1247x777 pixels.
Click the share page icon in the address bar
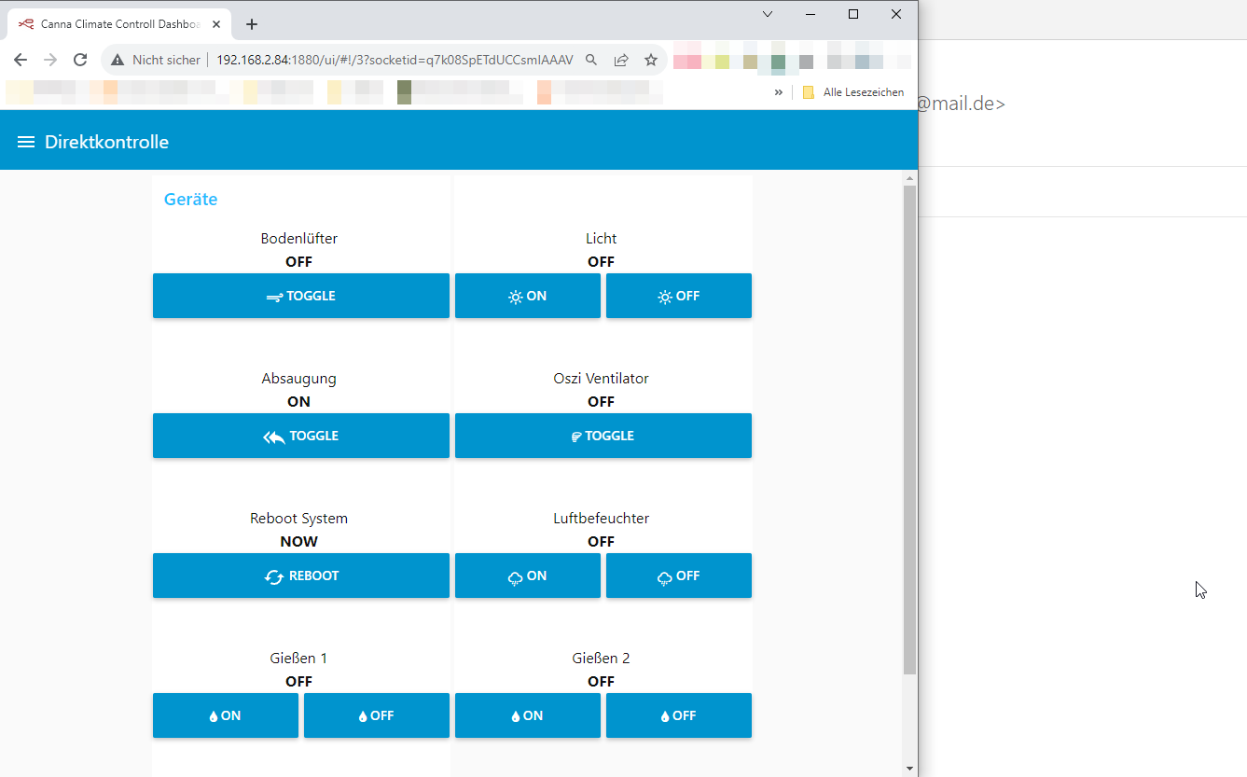[621, 60]
